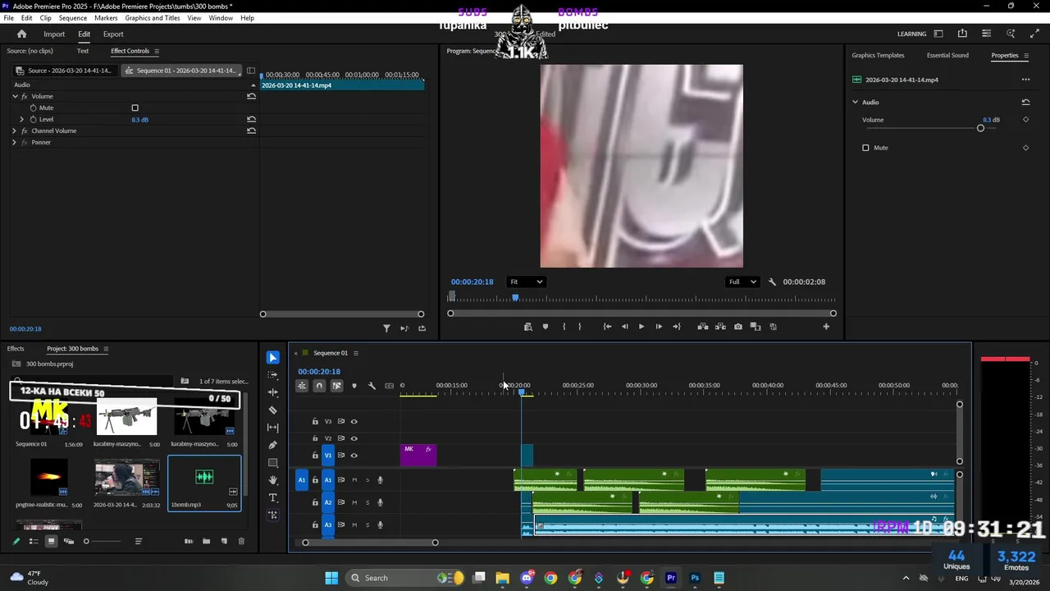
Task: Open the Sequence menu
Action: click(x=73, y=18)
